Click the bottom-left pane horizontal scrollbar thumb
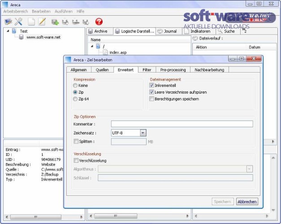Viewport: 281px width, 224px height. click(36, 217)
